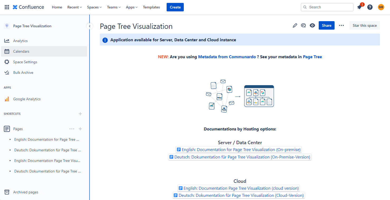Click the Star this space button
The height and width of the screenshot is (200, 390).
(365, 25)
